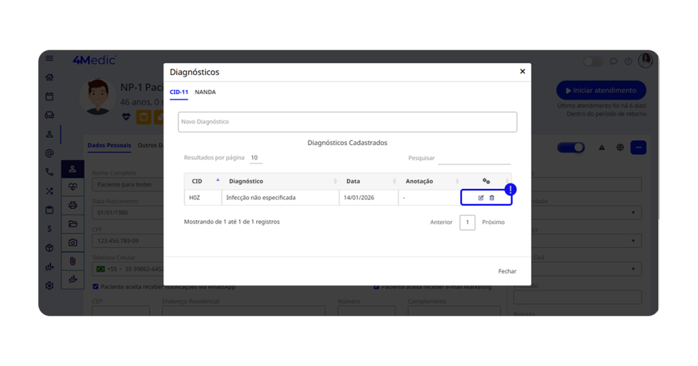Viewport: 698px width, 366px height.
Task: Open settings gear at sidebar bottom
Action: [49, 286]
